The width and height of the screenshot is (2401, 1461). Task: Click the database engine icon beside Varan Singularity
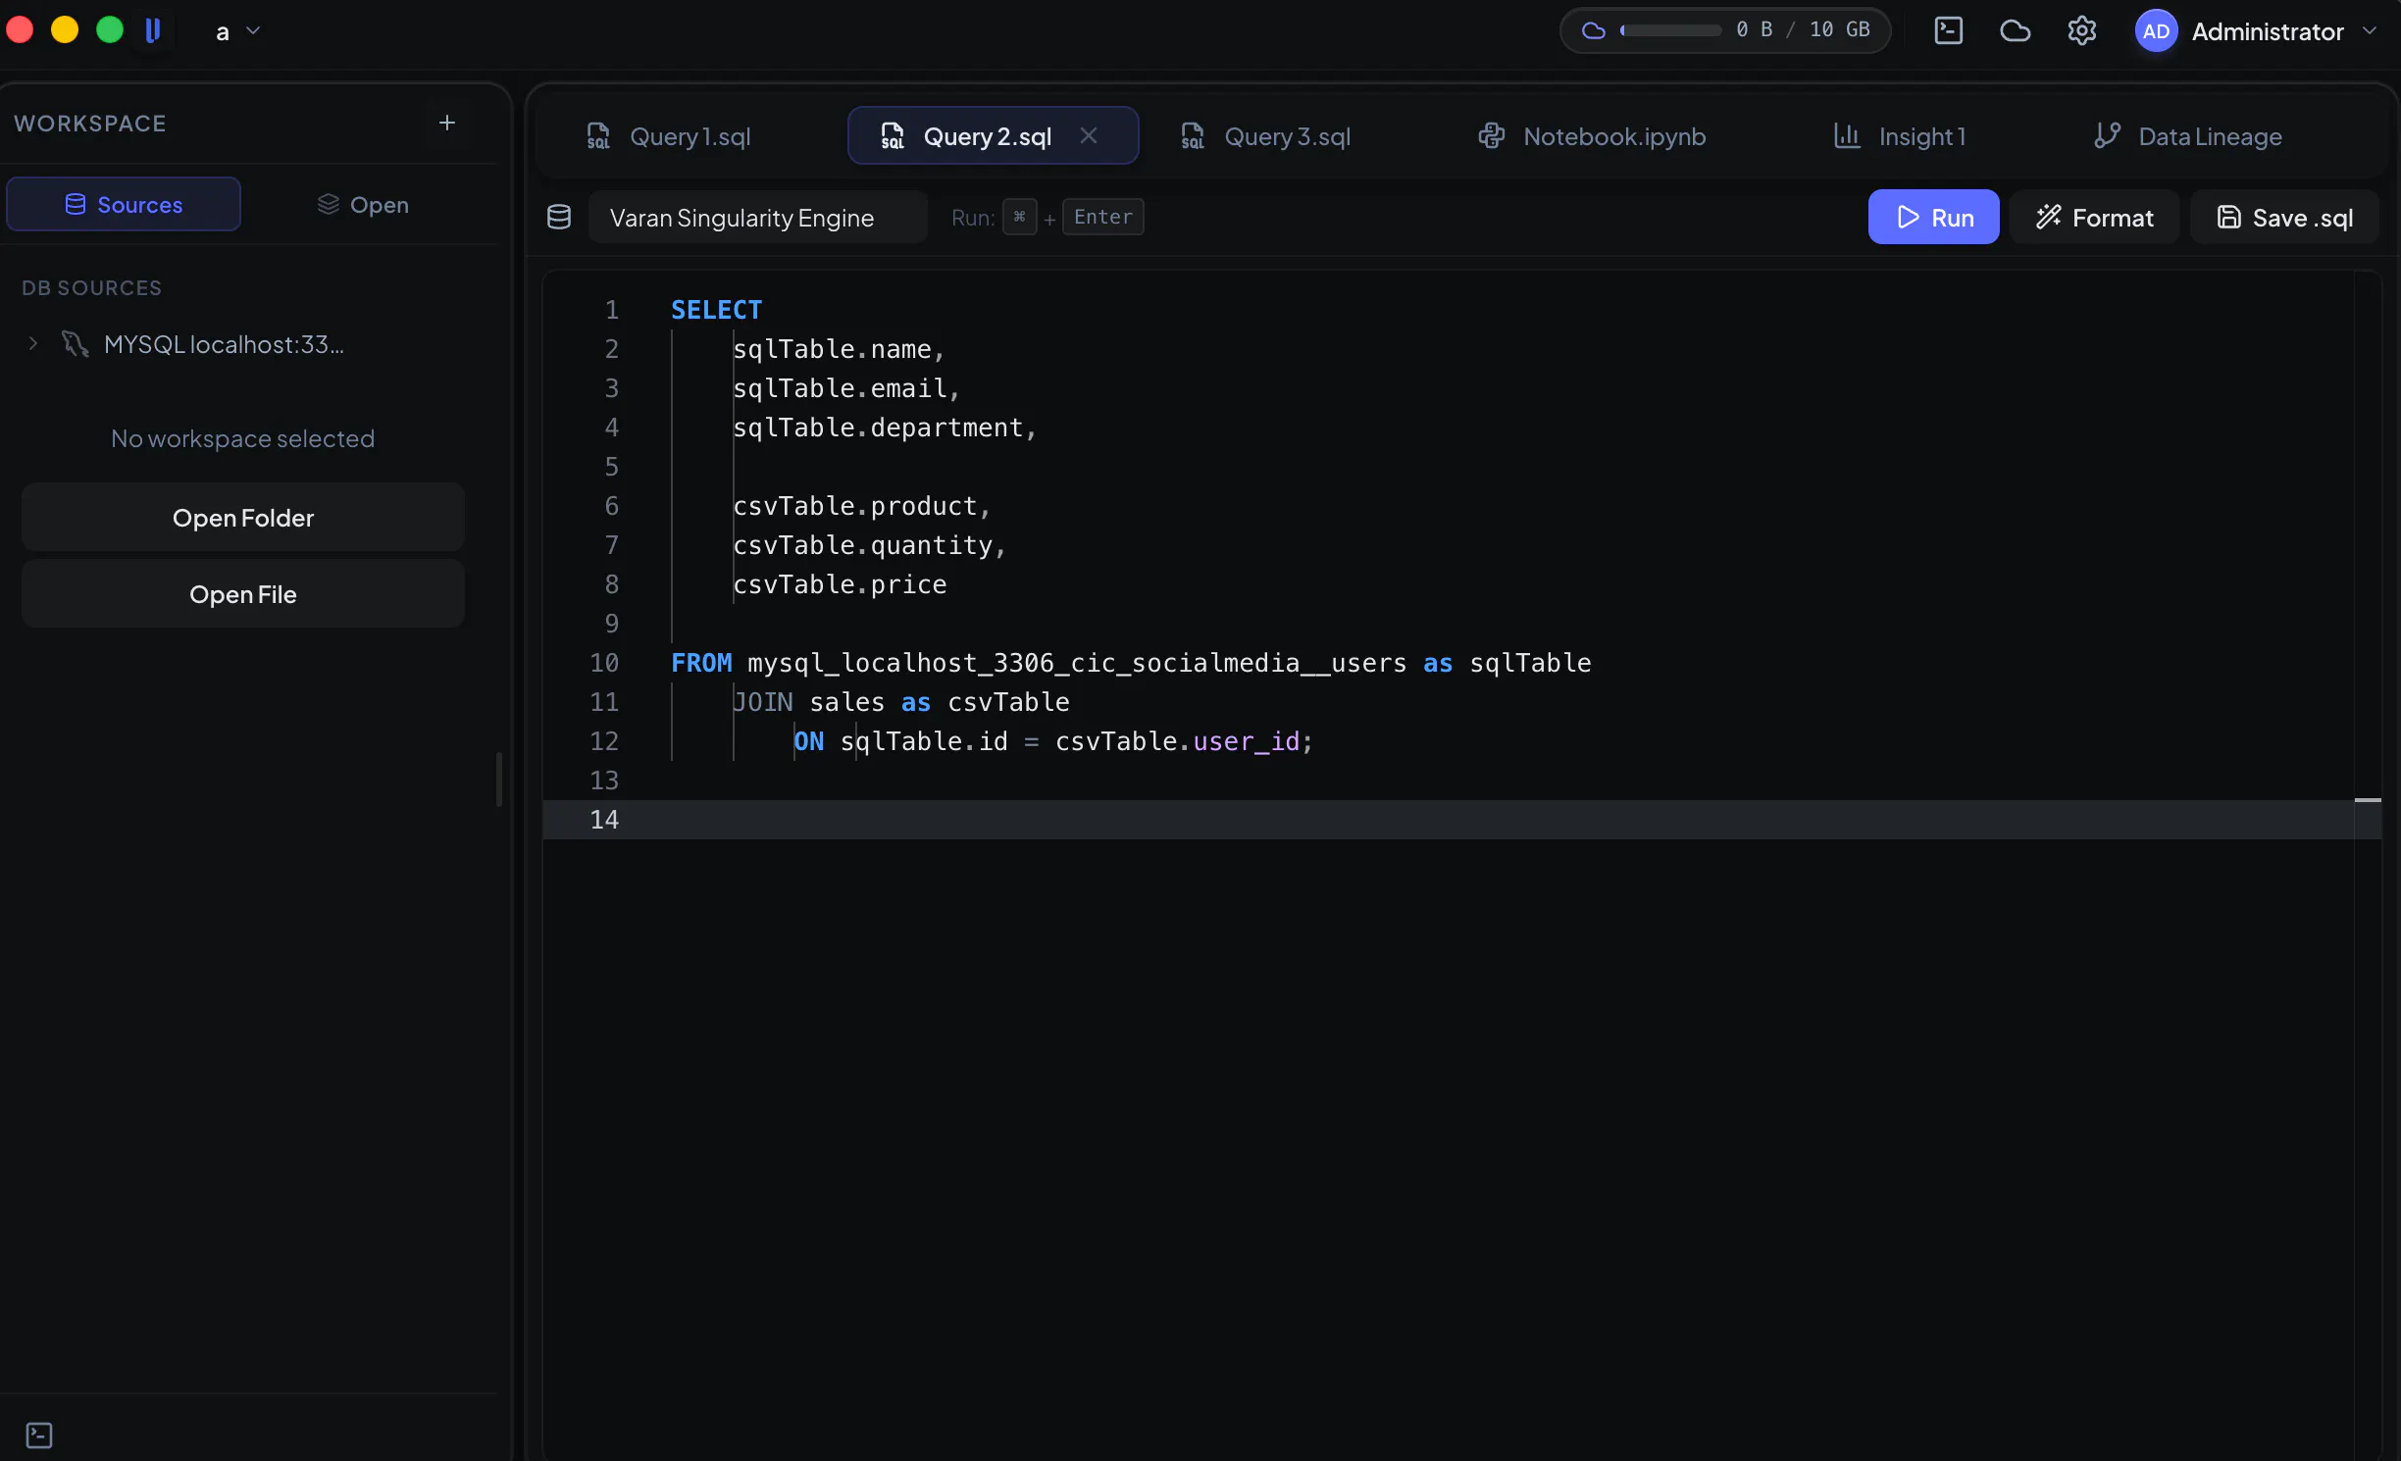pos(559,217)
